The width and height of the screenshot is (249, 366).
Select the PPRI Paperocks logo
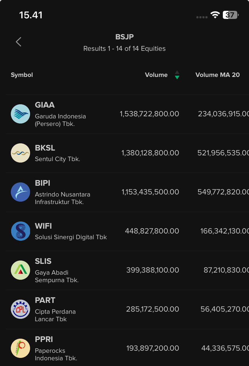pyautogui.click(x=20, y=348)
